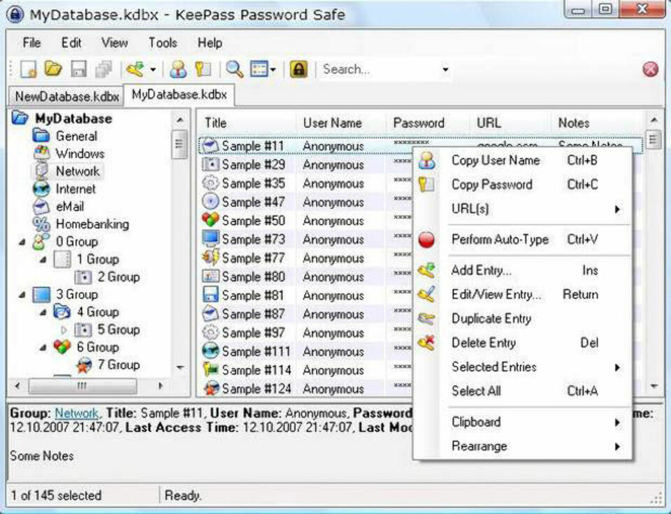Save database using the floppy disk icon
This screenshot has height=514, width=671.
[78, 69]
